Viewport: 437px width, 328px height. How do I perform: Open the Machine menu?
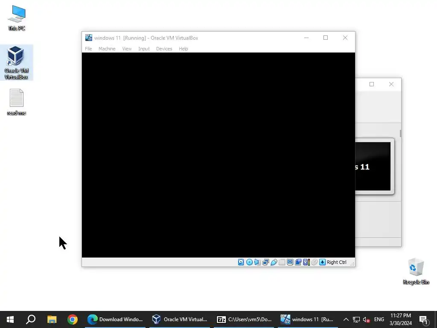pyautogui.click(x=107, y=49)
